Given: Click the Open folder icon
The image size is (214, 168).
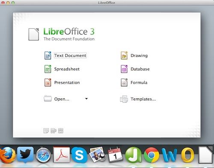Looking at the screenshot, I should pos(48,98).
